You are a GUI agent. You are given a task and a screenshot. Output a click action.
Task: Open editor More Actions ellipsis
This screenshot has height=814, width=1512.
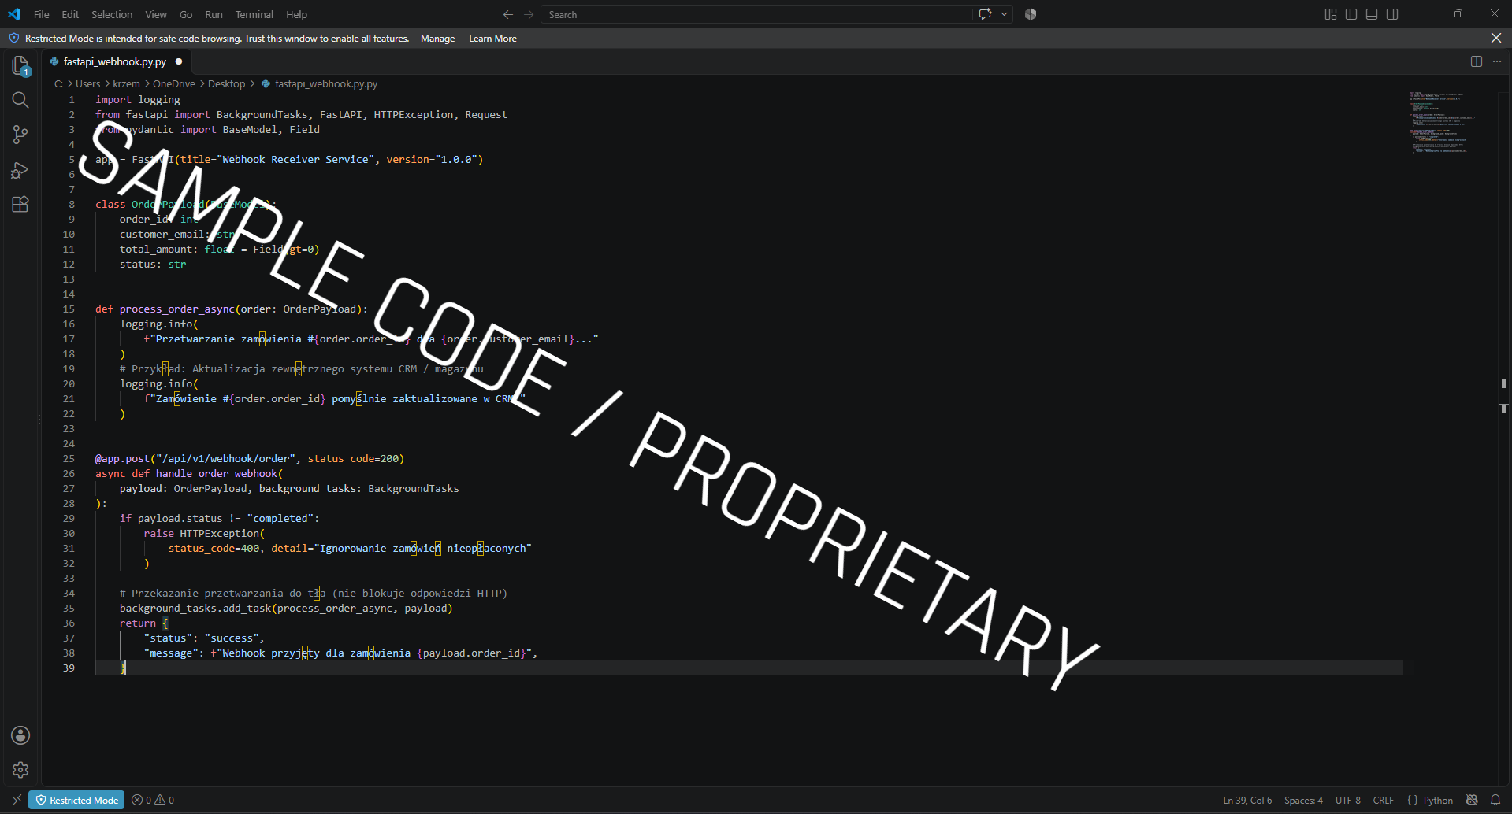click(x=1497, y=61)
